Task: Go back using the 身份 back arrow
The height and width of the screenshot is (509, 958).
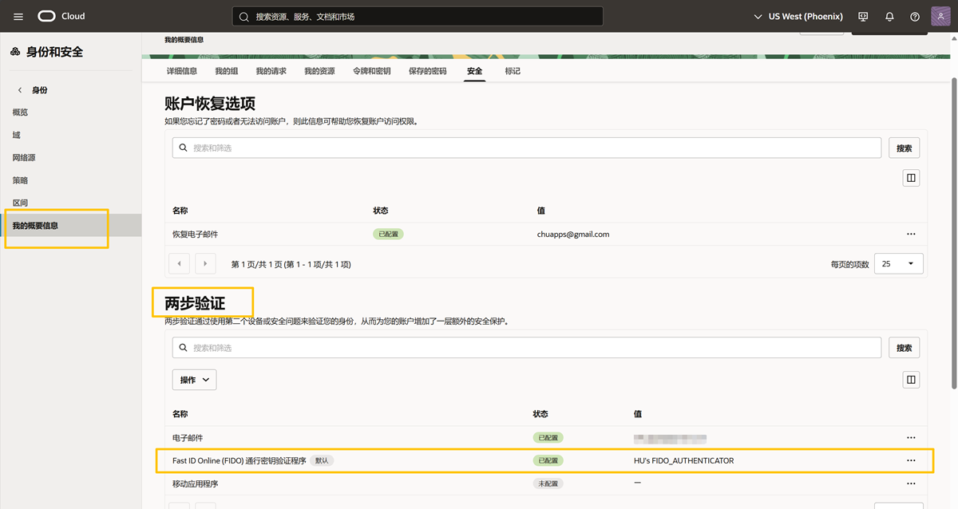Action: point(20,90)
